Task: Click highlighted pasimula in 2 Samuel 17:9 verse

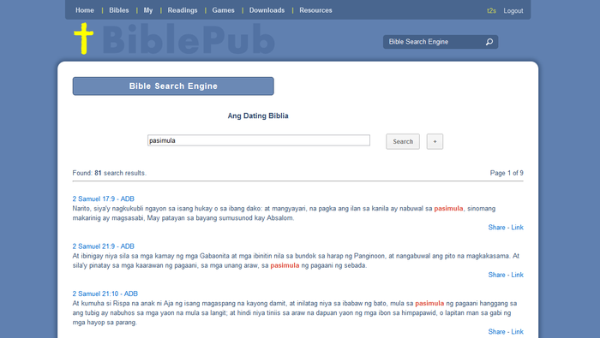Action: click(448, 209)
